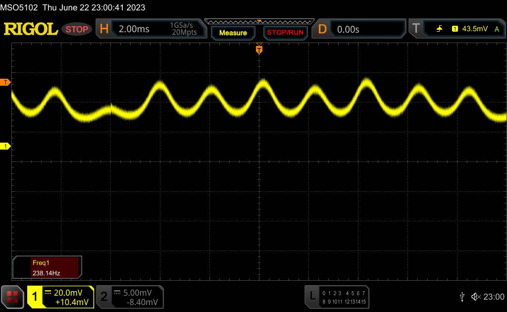Select the orange trigger level marker on left edge
The height and width of the screenshot is (312, 507).
pos(6,82)
